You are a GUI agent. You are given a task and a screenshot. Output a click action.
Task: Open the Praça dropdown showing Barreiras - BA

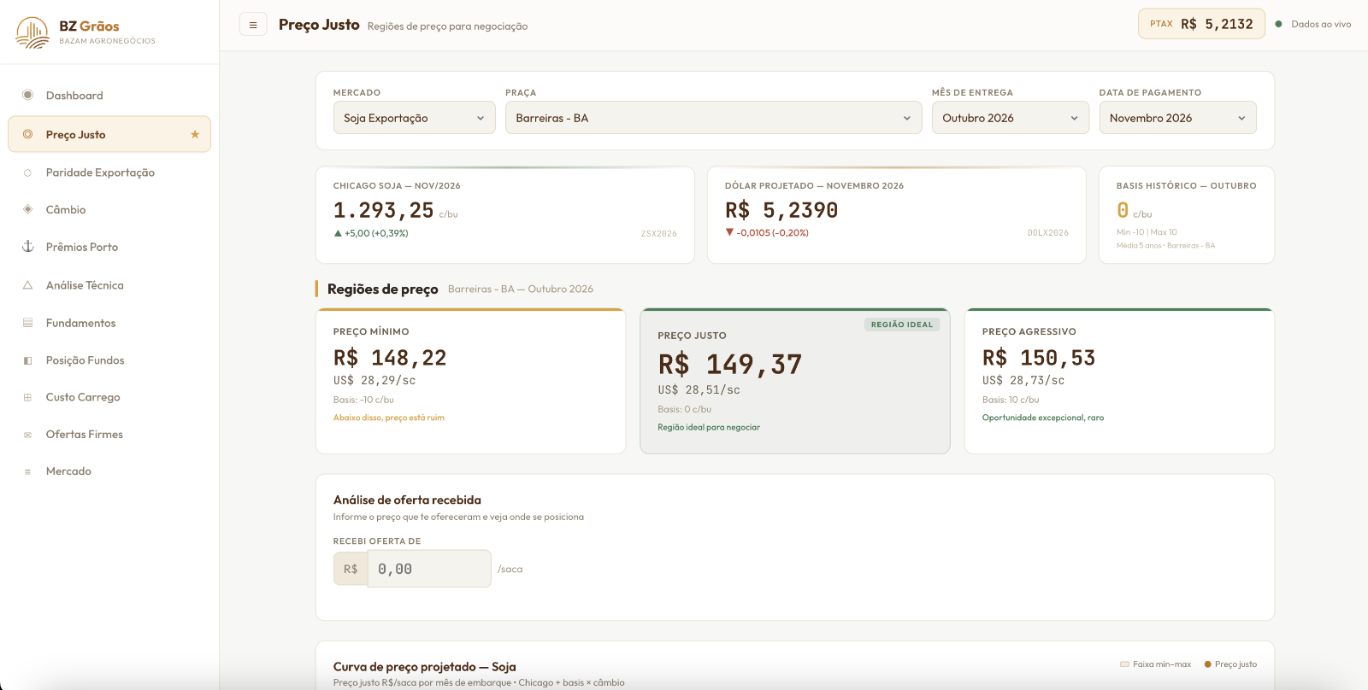714,118
